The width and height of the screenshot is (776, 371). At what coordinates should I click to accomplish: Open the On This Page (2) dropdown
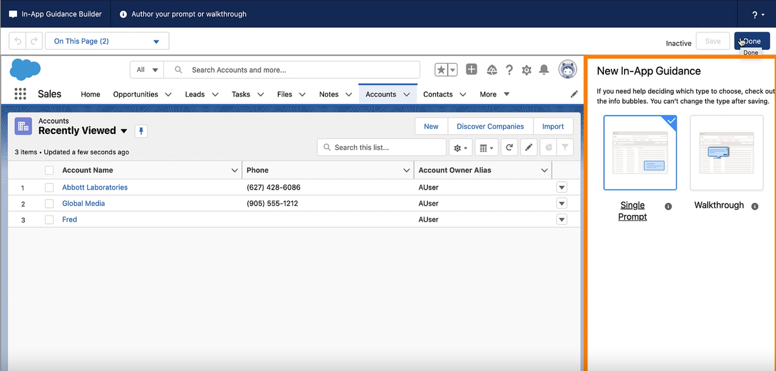(x=107, y=41)
